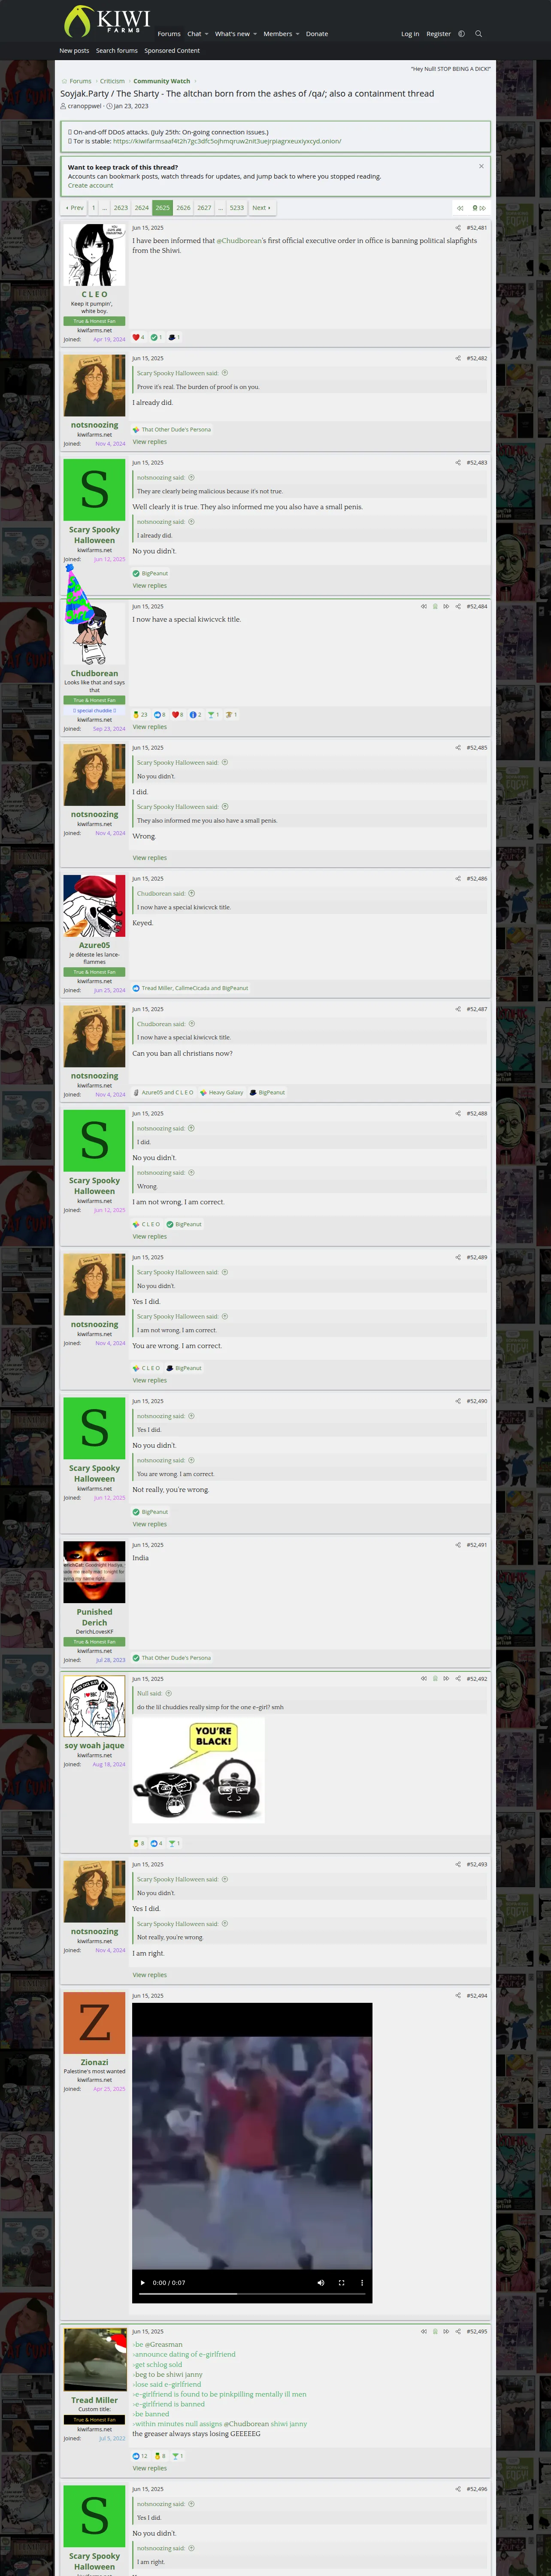Go to page 2624
Screen dimensions: 551x2576
point(142,208)
